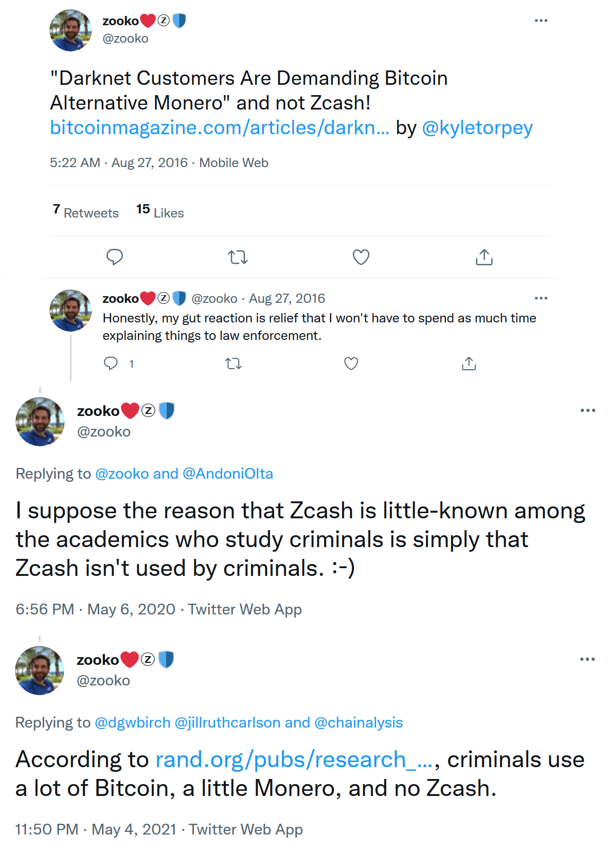The image size is (610, 852).
Task: Reply to the Darknet Customers tweet
Action: coord(114,257)
